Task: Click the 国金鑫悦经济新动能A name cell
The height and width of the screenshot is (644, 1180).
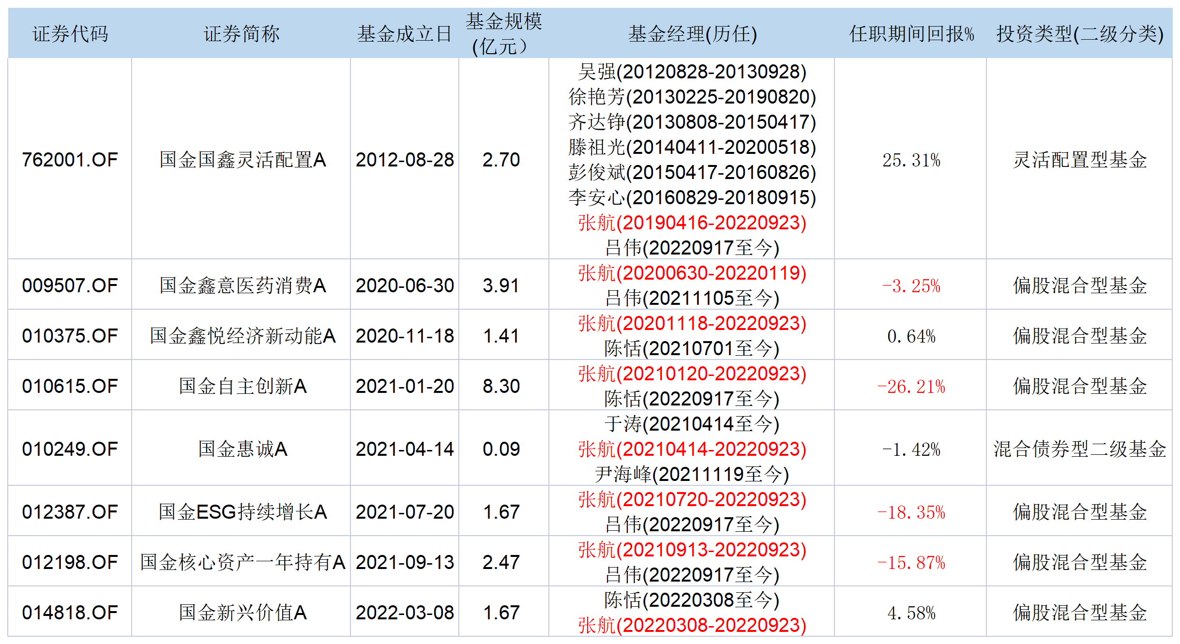Action: 242,336
